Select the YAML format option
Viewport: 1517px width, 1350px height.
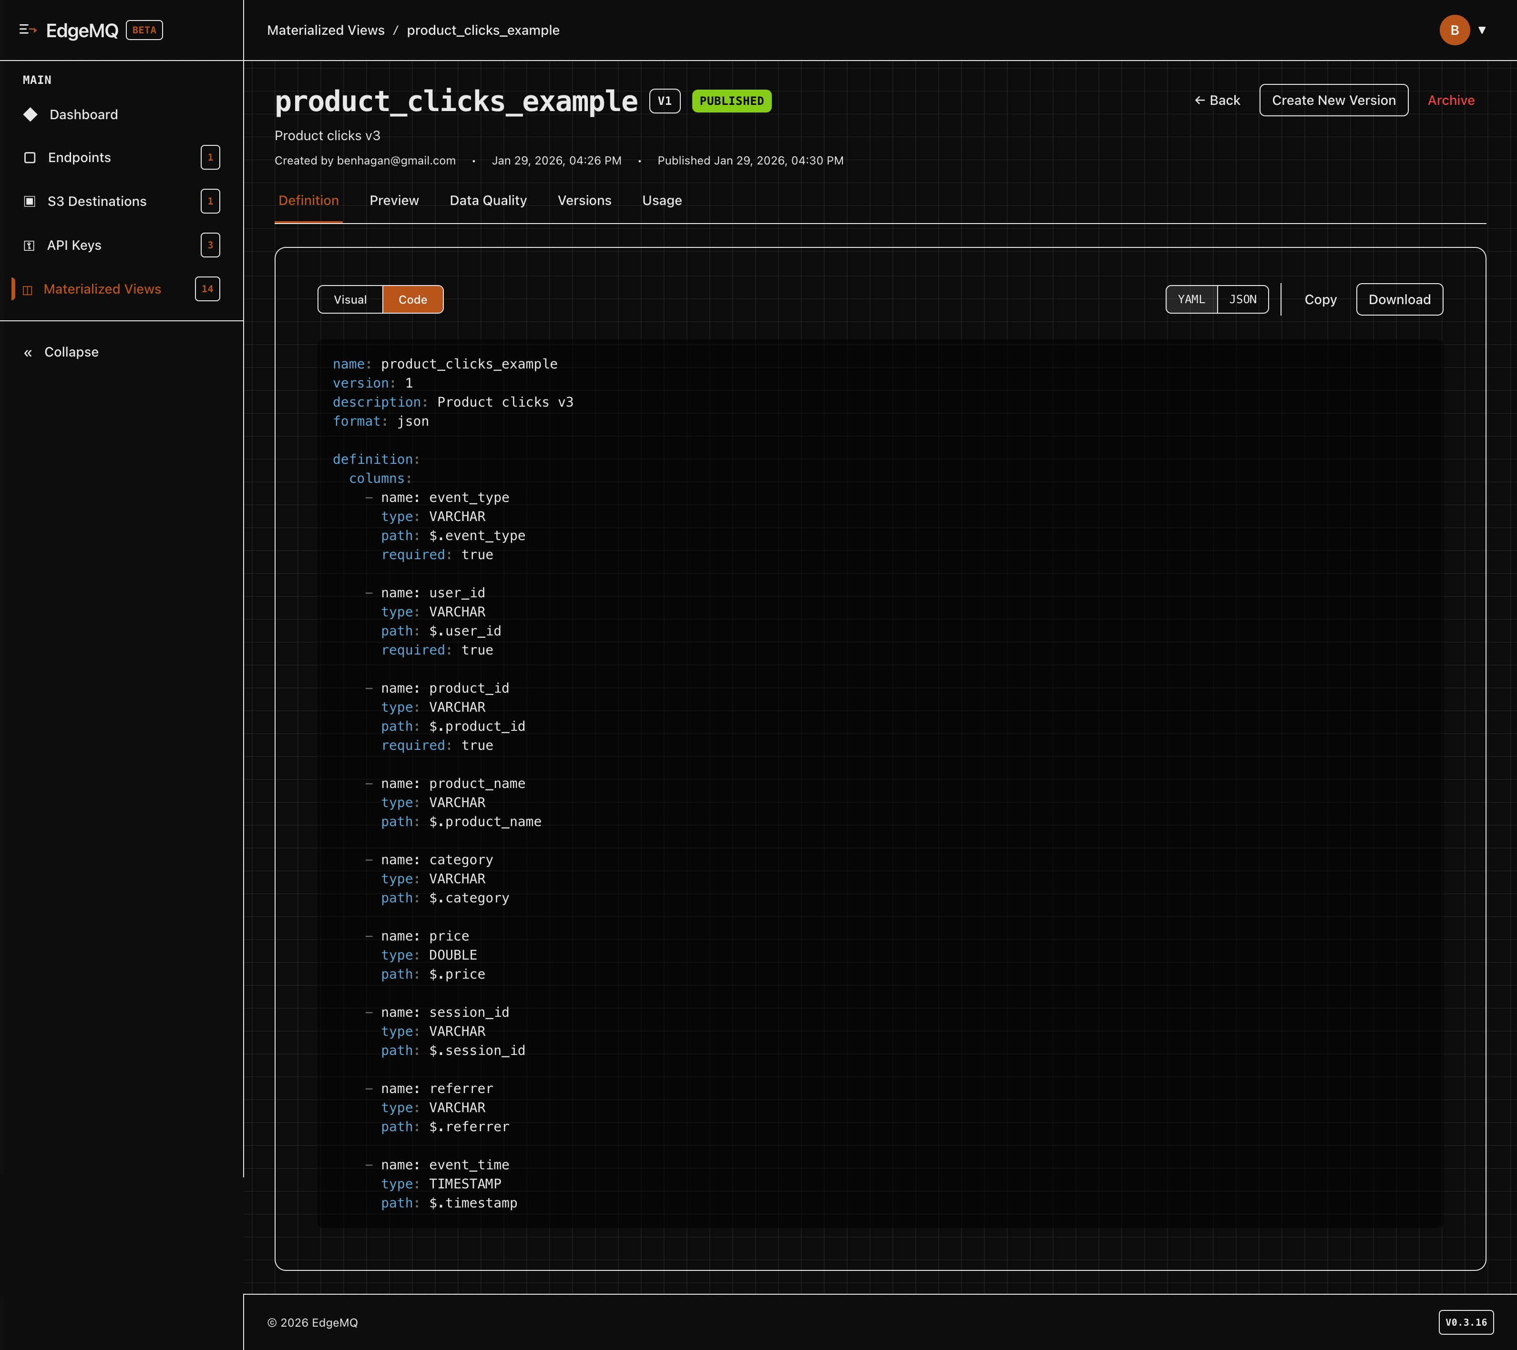pyautogui.click(x=1191, y=299)
